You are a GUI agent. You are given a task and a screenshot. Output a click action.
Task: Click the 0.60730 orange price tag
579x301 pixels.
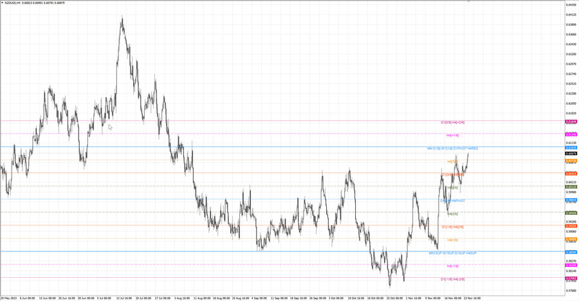[x=571, y=161]
